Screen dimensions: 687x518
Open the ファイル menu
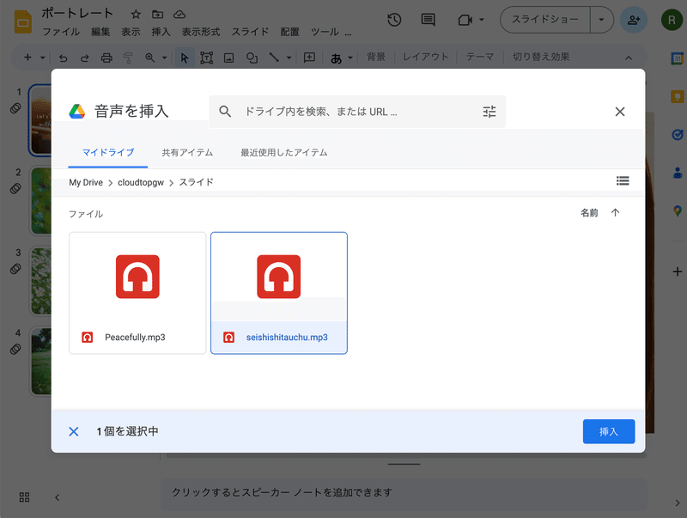coord(61,32)
